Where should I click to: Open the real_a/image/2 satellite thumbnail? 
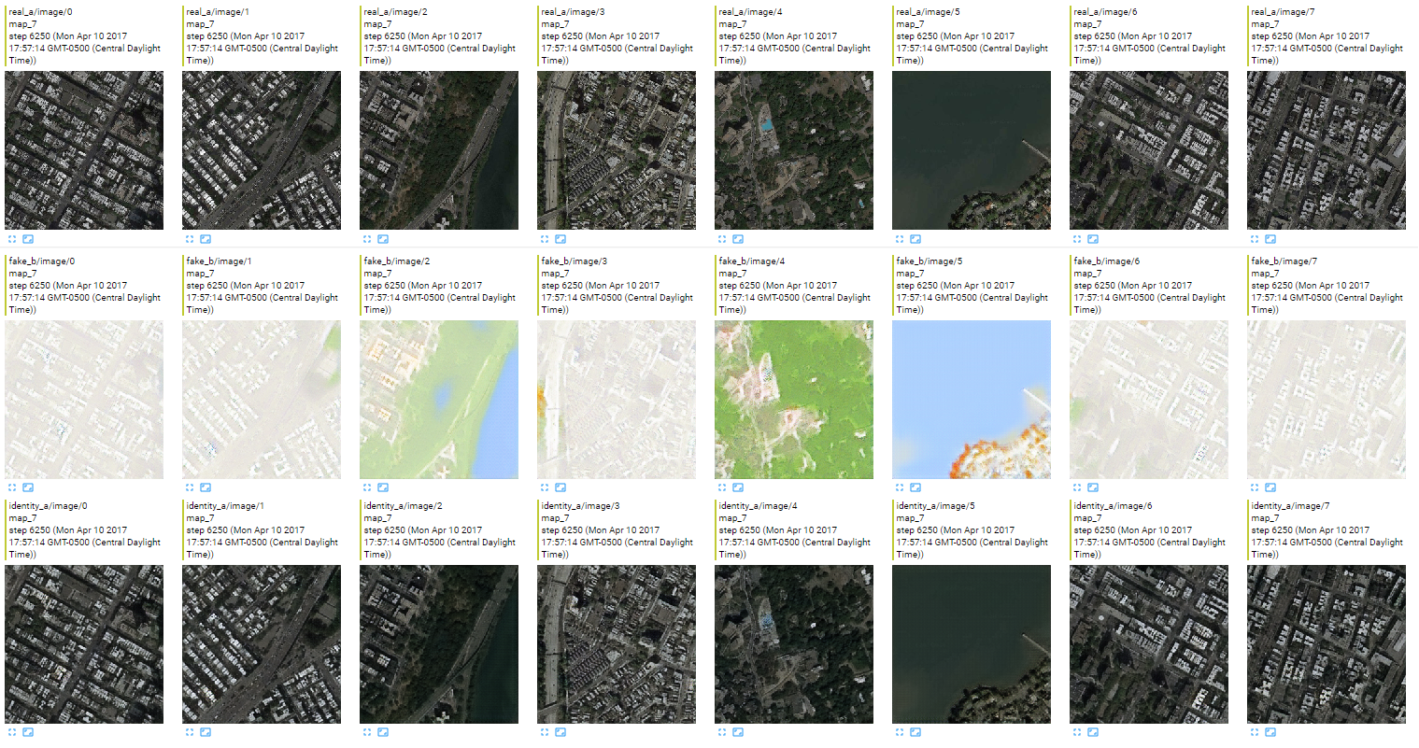pyautogui.click(x=439, y=150)
